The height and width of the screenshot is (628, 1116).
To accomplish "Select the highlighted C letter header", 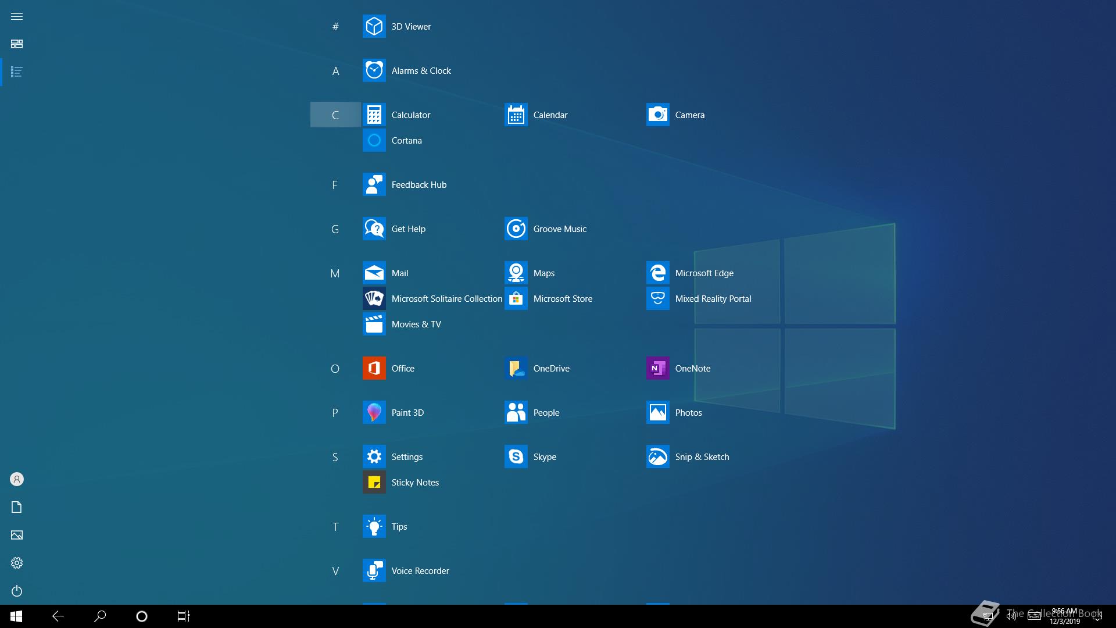I will pos(335,115).
